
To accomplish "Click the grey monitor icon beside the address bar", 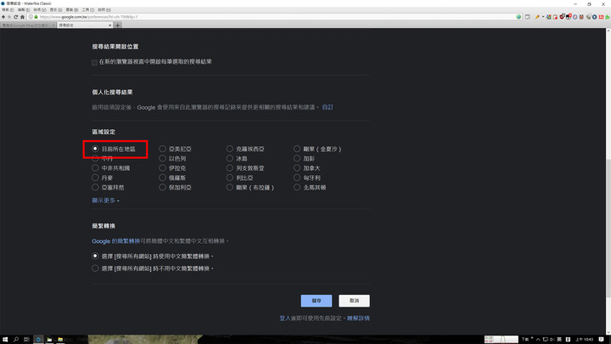I will 528,17.
